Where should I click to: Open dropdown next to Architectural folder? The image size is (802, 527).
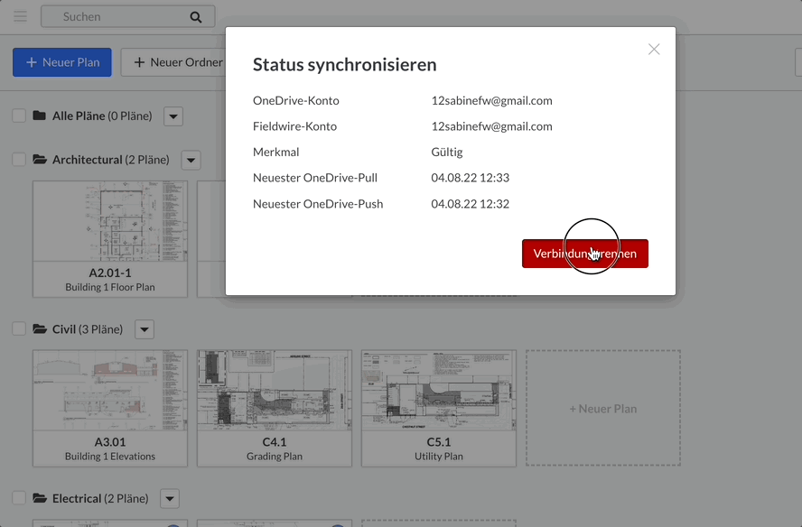[191, 160]
